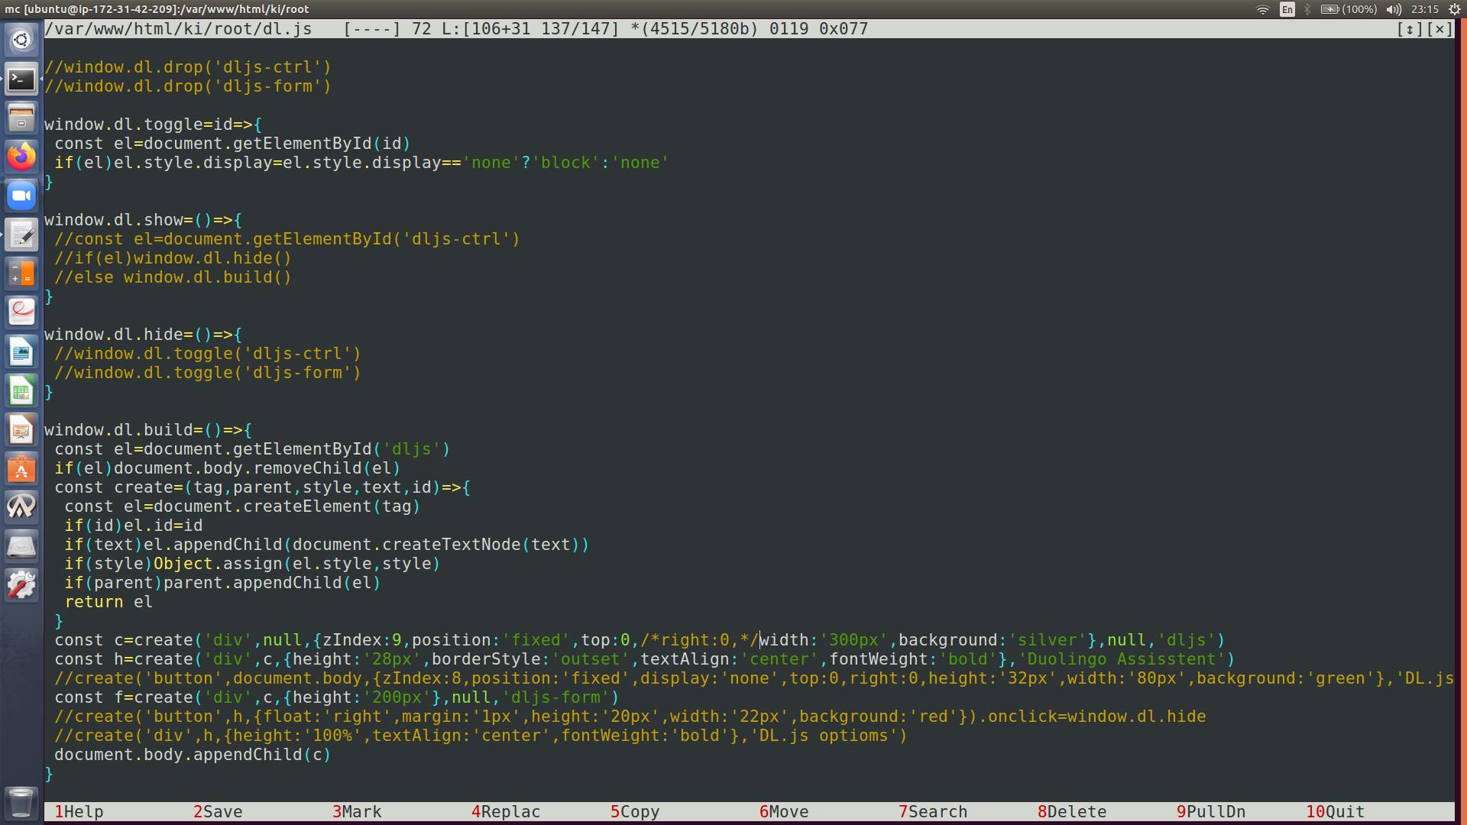Click the 4Replac function key label

[x=505, y=812]
